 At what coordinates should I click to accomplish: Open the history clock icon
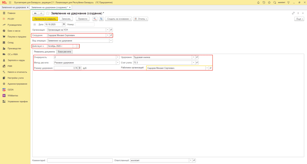click(x=264, y=2)
